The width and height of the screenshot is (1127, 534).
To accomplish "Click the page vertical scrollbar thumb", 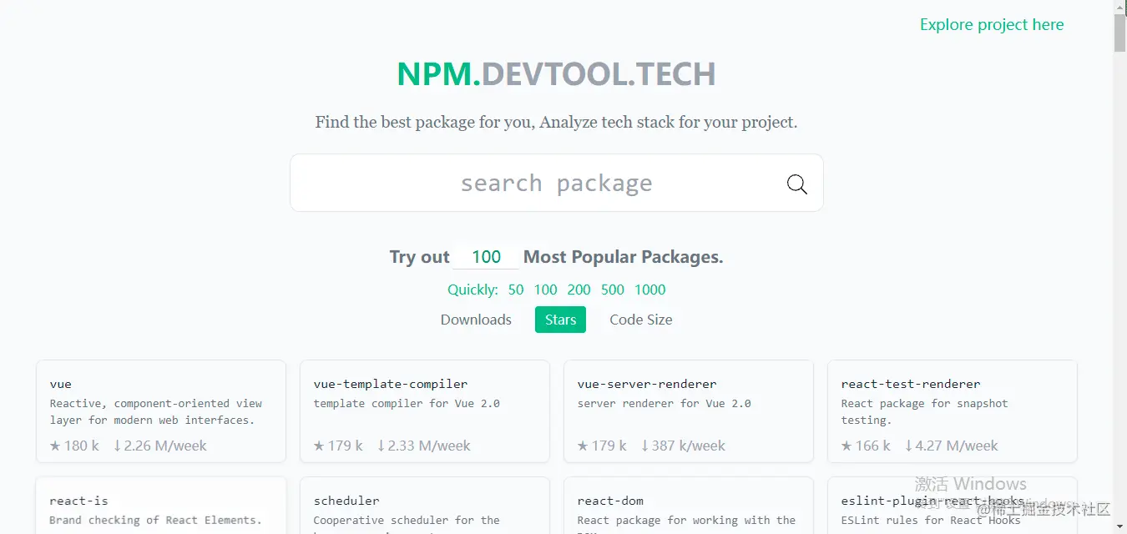I will pos(1119,29).
